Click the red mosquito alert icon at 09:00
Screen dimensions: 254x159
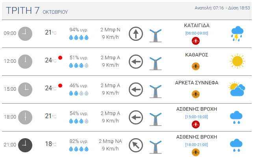[x=195, y=41]
